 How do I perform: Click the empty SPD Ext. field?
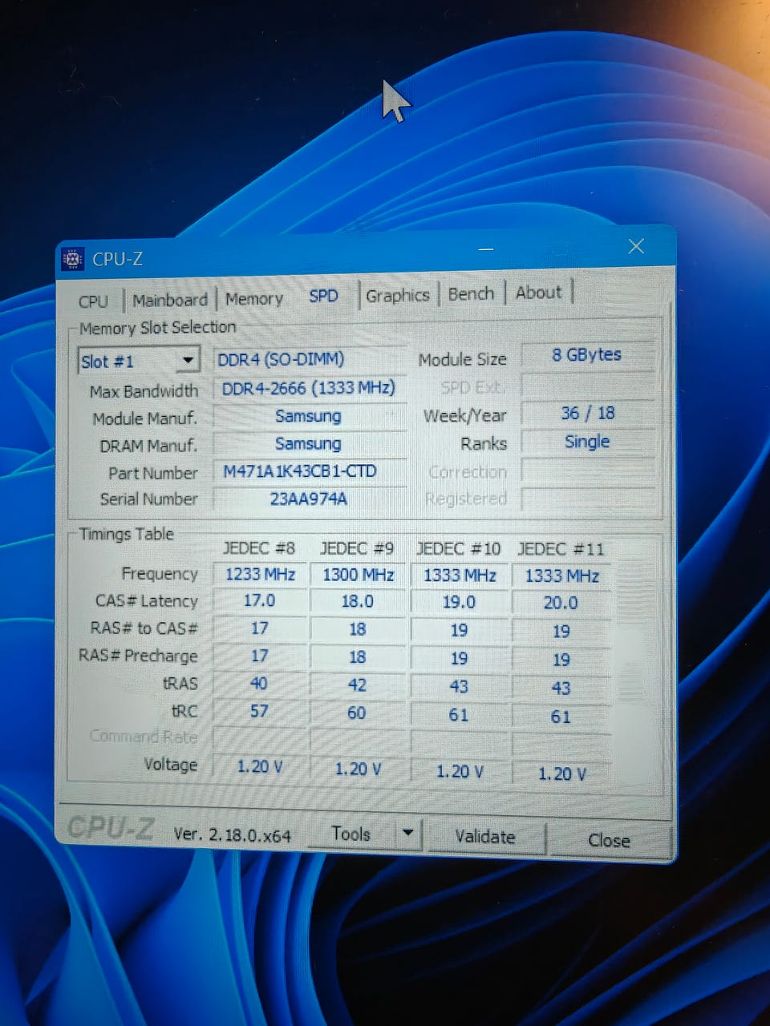click(587, 385)
